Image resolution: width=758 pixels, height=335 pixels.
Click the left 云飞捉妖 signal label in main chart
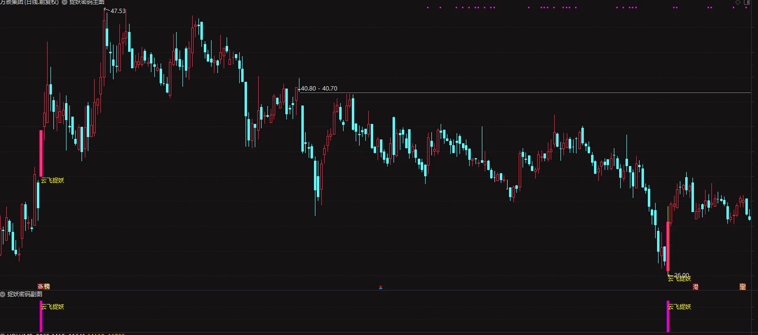52,181
